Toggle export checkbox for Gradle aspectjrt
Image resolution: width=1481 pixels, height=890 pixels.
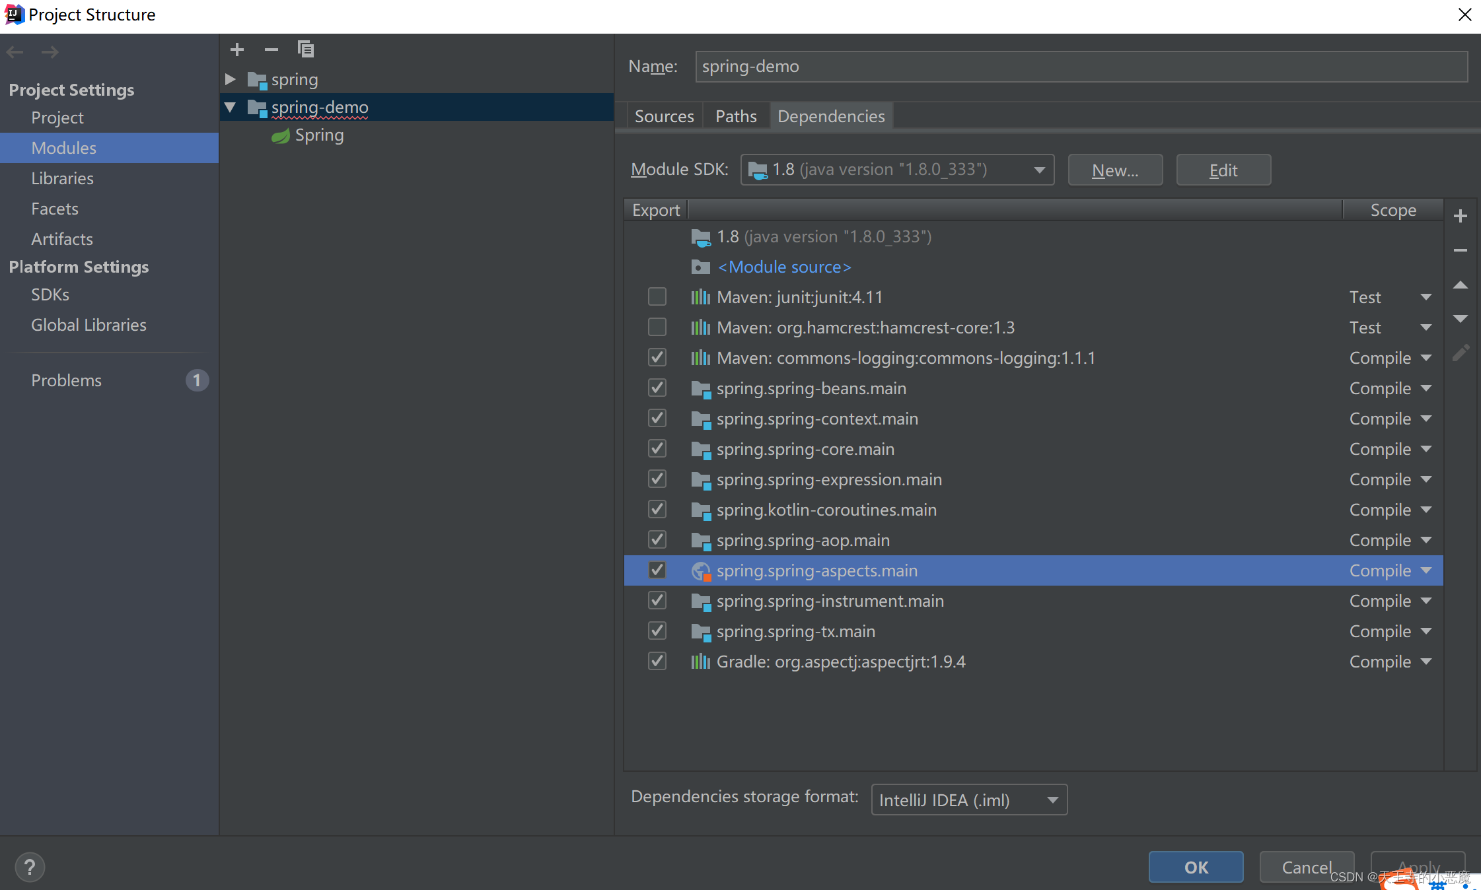click(x=657, y=662)
